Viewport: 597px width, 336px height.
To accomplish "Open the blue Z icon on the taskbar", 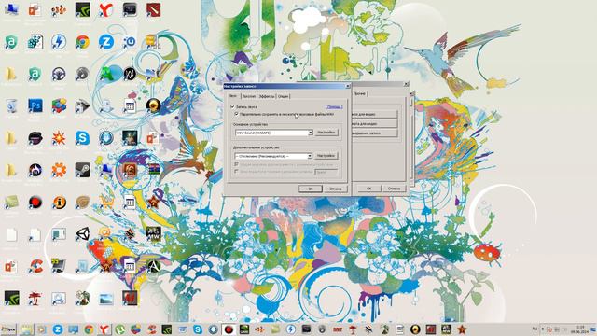I will [x=58, y=329].
